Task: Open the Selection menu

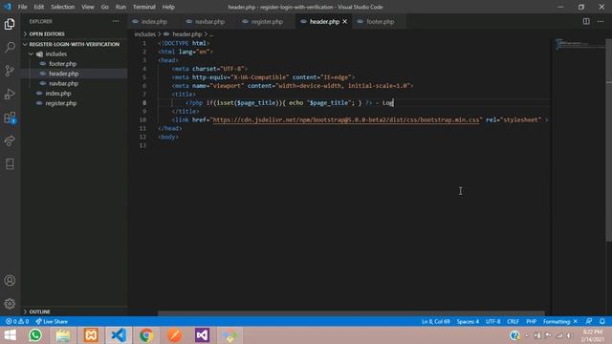Action: [x=62, y=7]
